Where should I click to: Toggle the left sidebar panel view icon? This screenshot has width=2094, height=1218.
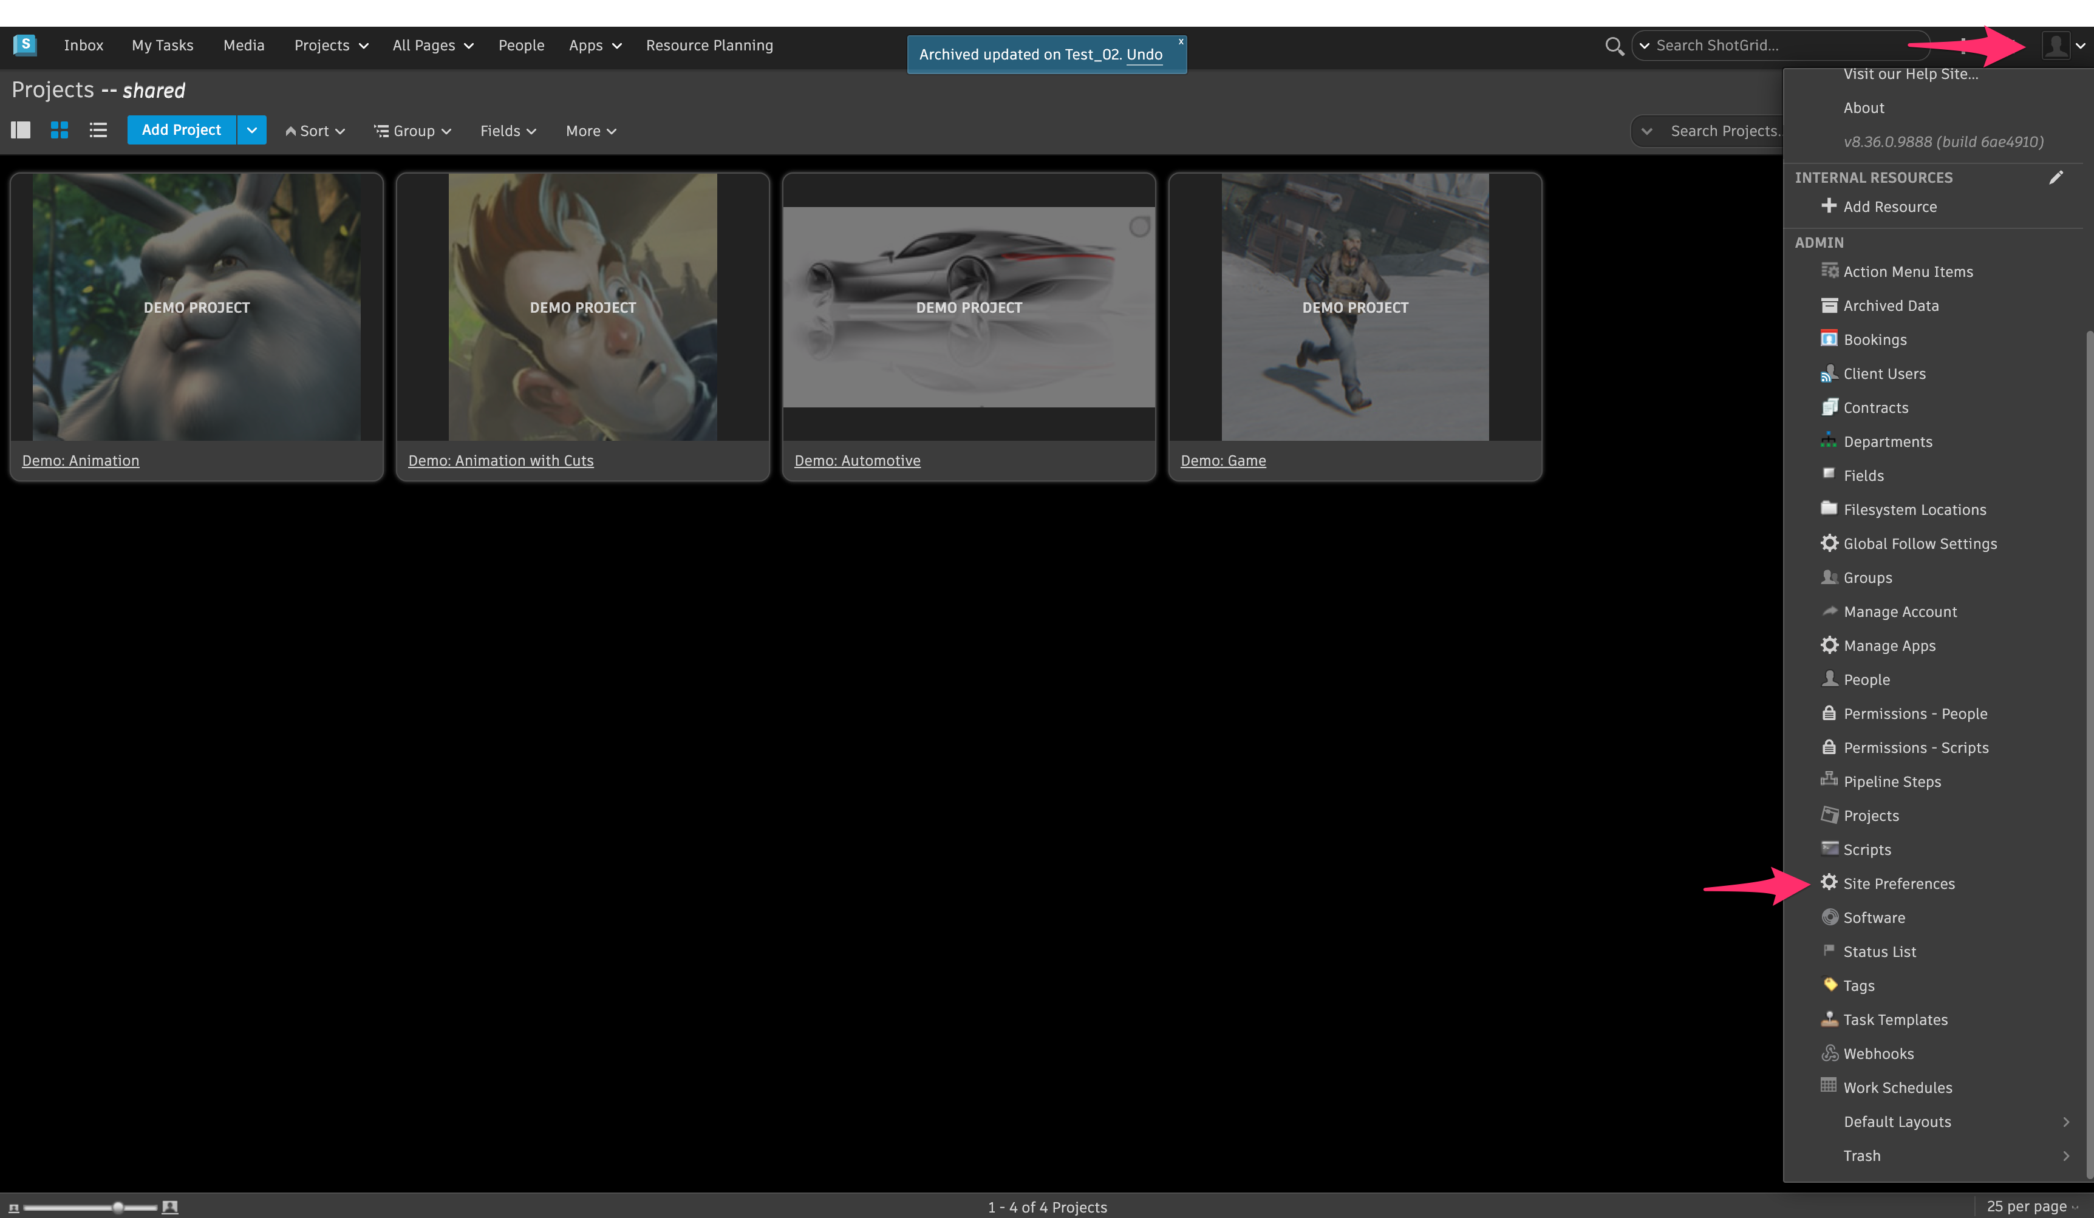pos(21,131)
